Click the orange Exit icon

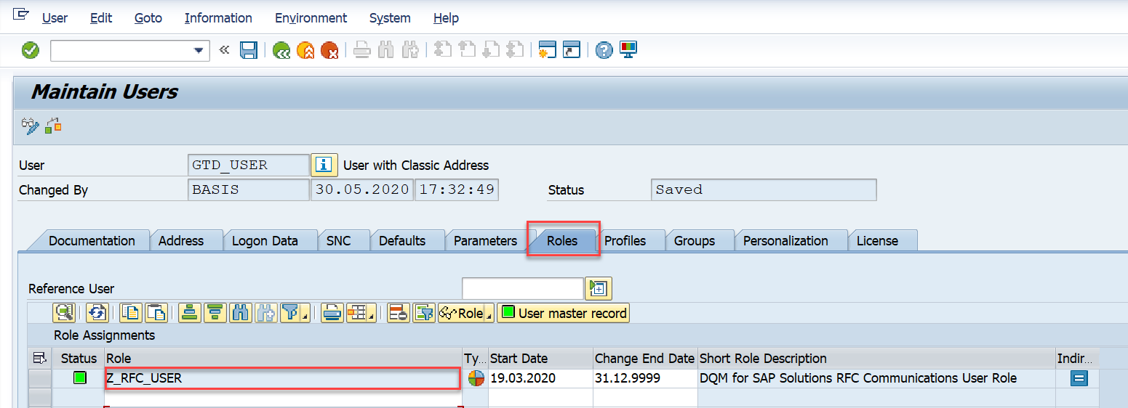point(305,50)
